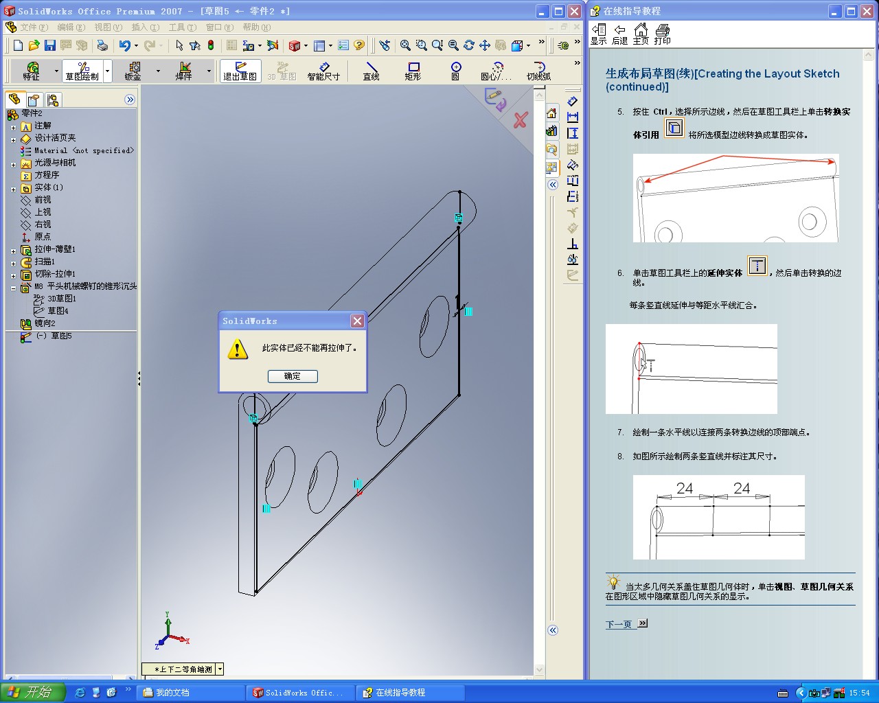879x703 pixels.
Task: Expand the 设计活页夹 tree node
Action: pyautogui.click(x=13, y=139)
